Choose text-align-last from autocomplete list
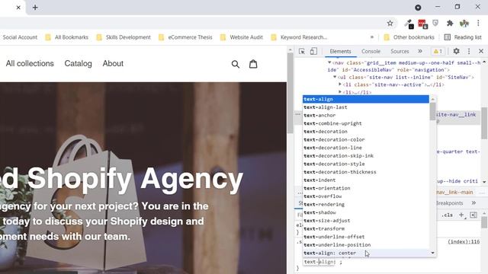Image resolution: width=488 pixels, height=274 pixels. 366,107
